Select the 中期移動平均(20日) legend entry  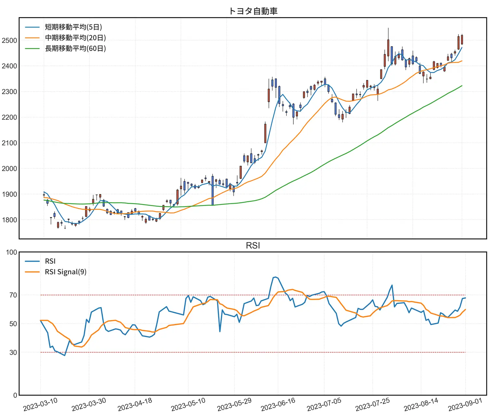pyautogui.click(x=75, y=38)
